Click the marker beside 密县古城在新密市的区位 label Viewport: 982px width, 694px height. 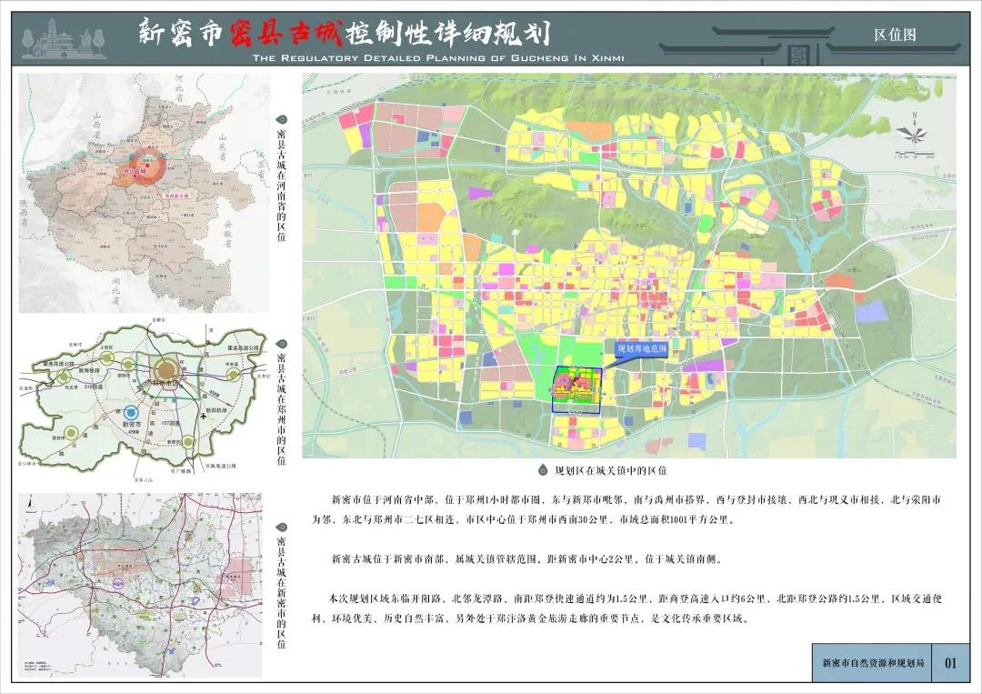[280, 526]
